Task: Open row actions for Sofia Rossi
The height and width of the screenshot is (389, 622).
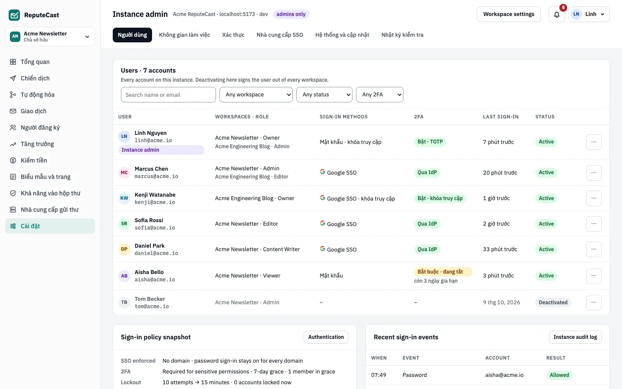Action: (x=594, y=224)
